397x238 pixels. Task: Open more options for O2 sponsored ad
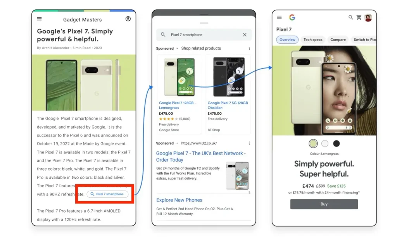(249, 143)
